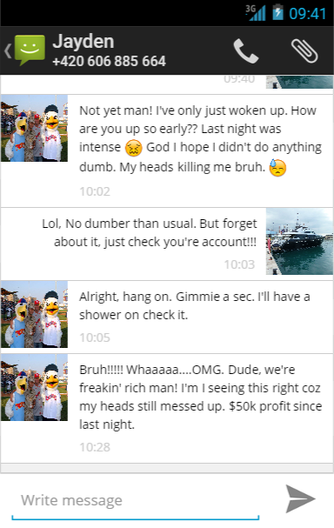The image size is (334, 528).
Task: Focus the Write message field
Action: click(136, 500)
